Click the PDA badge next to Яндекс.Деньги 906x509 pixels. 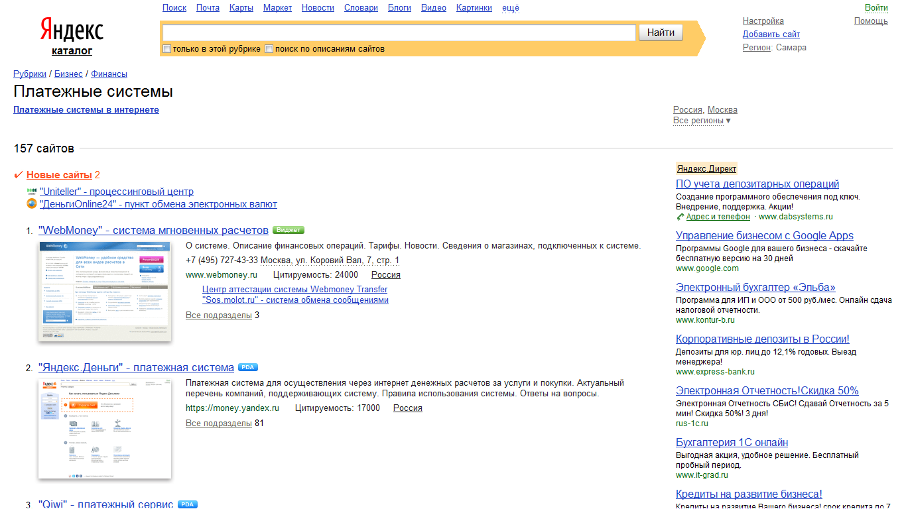pyautogui.click(x=247, y=367)
